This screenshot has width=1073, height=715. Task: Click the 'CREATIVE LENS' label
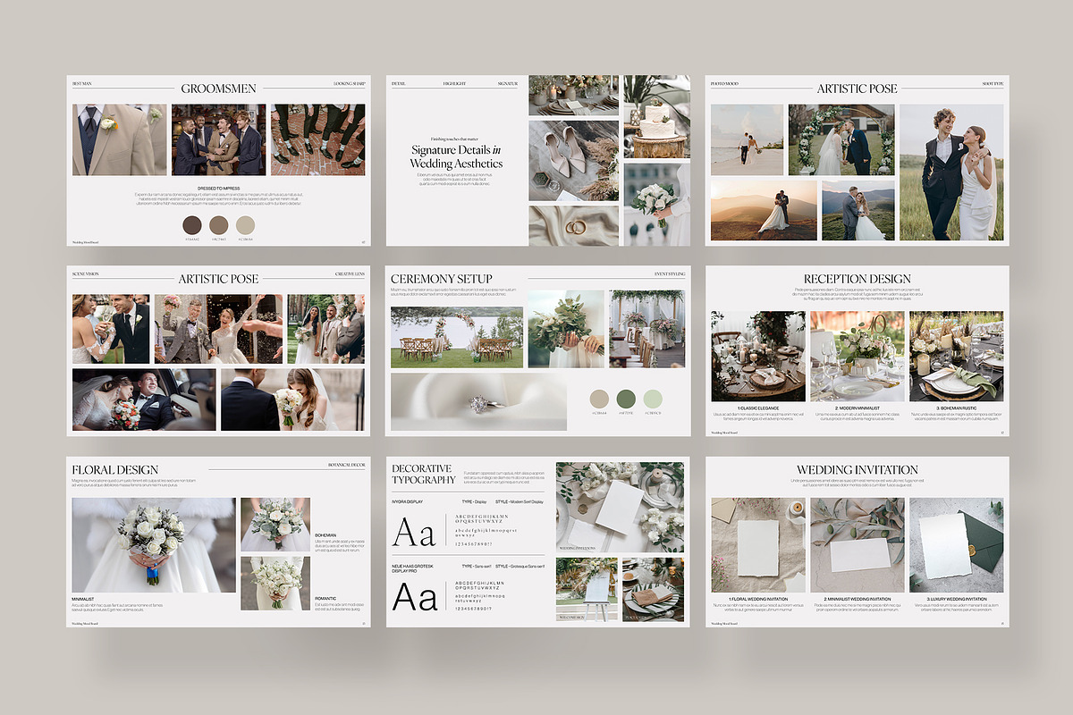(x=350, y=273)
